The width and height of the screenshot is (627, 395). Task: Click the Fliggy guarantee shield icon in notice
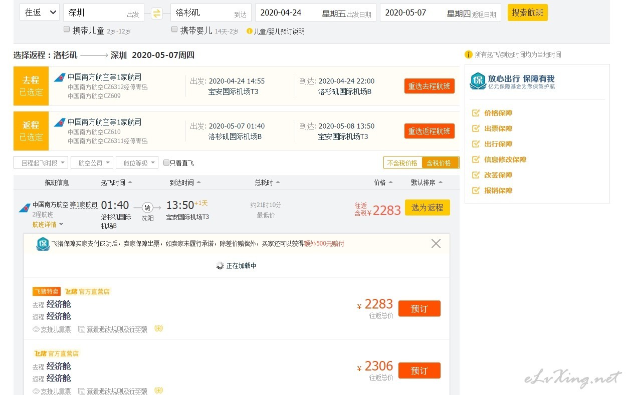[x=43, y=244]
